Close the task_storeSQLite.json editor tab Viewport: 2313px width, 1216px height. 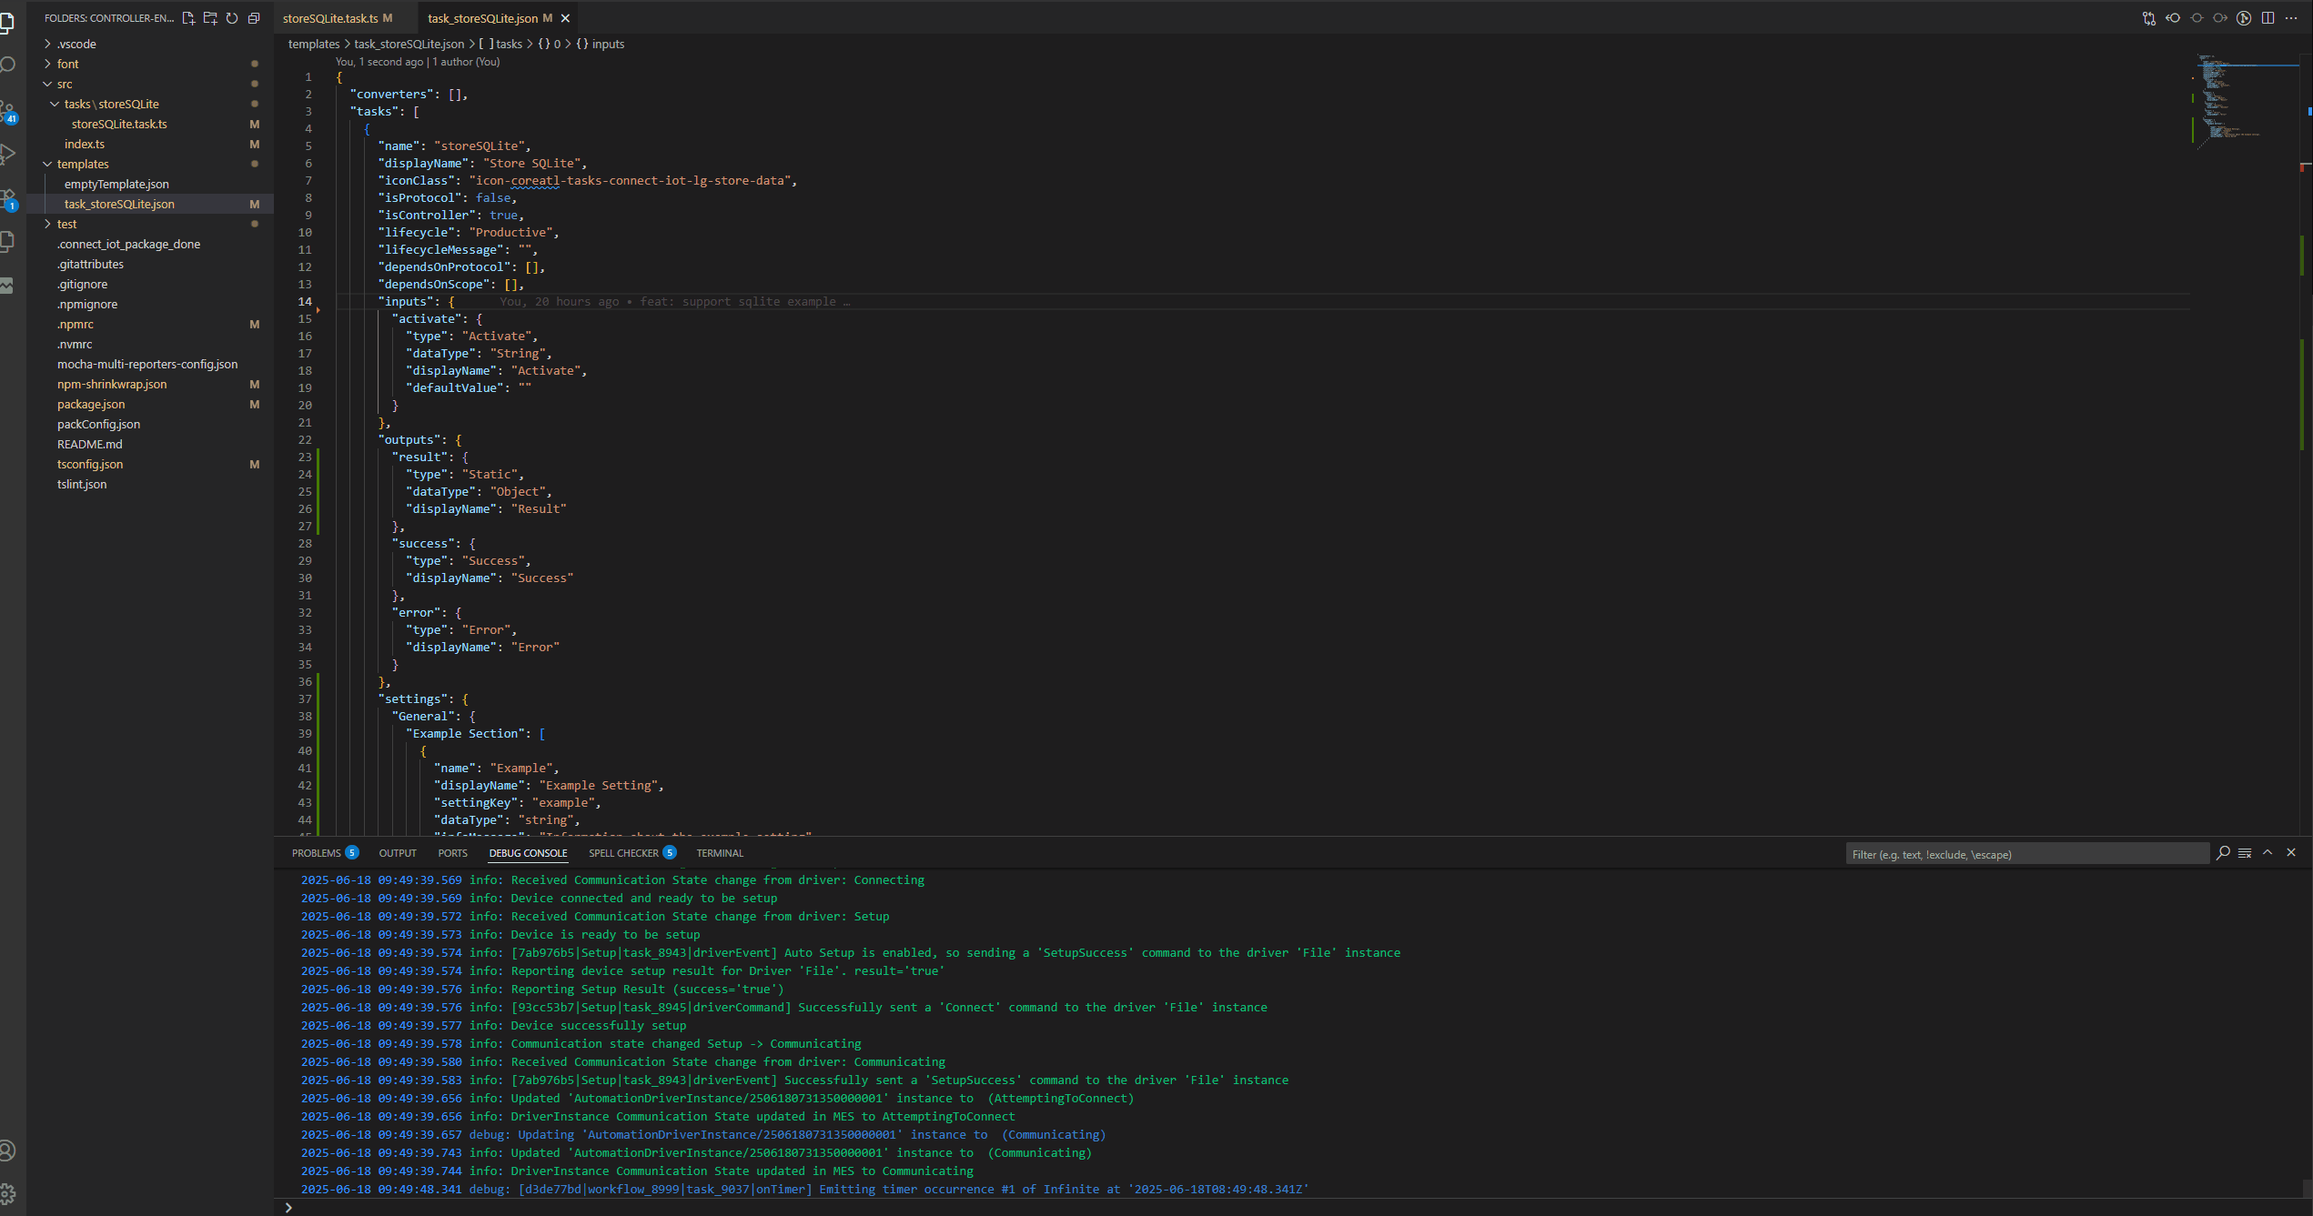click(565, 18)
